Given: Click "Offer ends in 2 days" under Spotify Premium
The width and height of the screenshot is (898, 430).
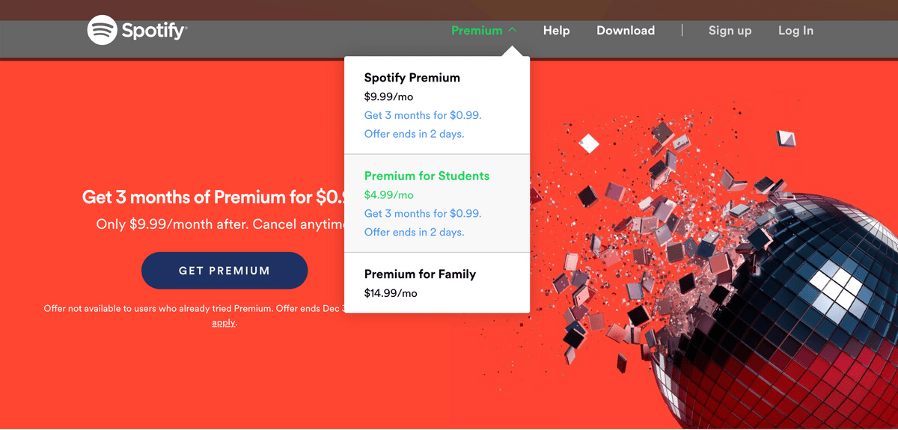Looking at the screenshot, I should (414, 134).
